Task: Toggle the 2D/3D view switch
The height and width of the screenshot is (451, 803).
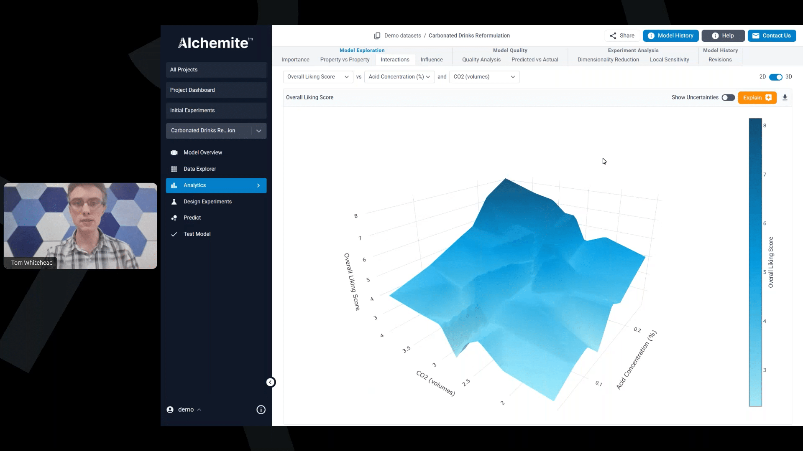Action: (775, 77)
